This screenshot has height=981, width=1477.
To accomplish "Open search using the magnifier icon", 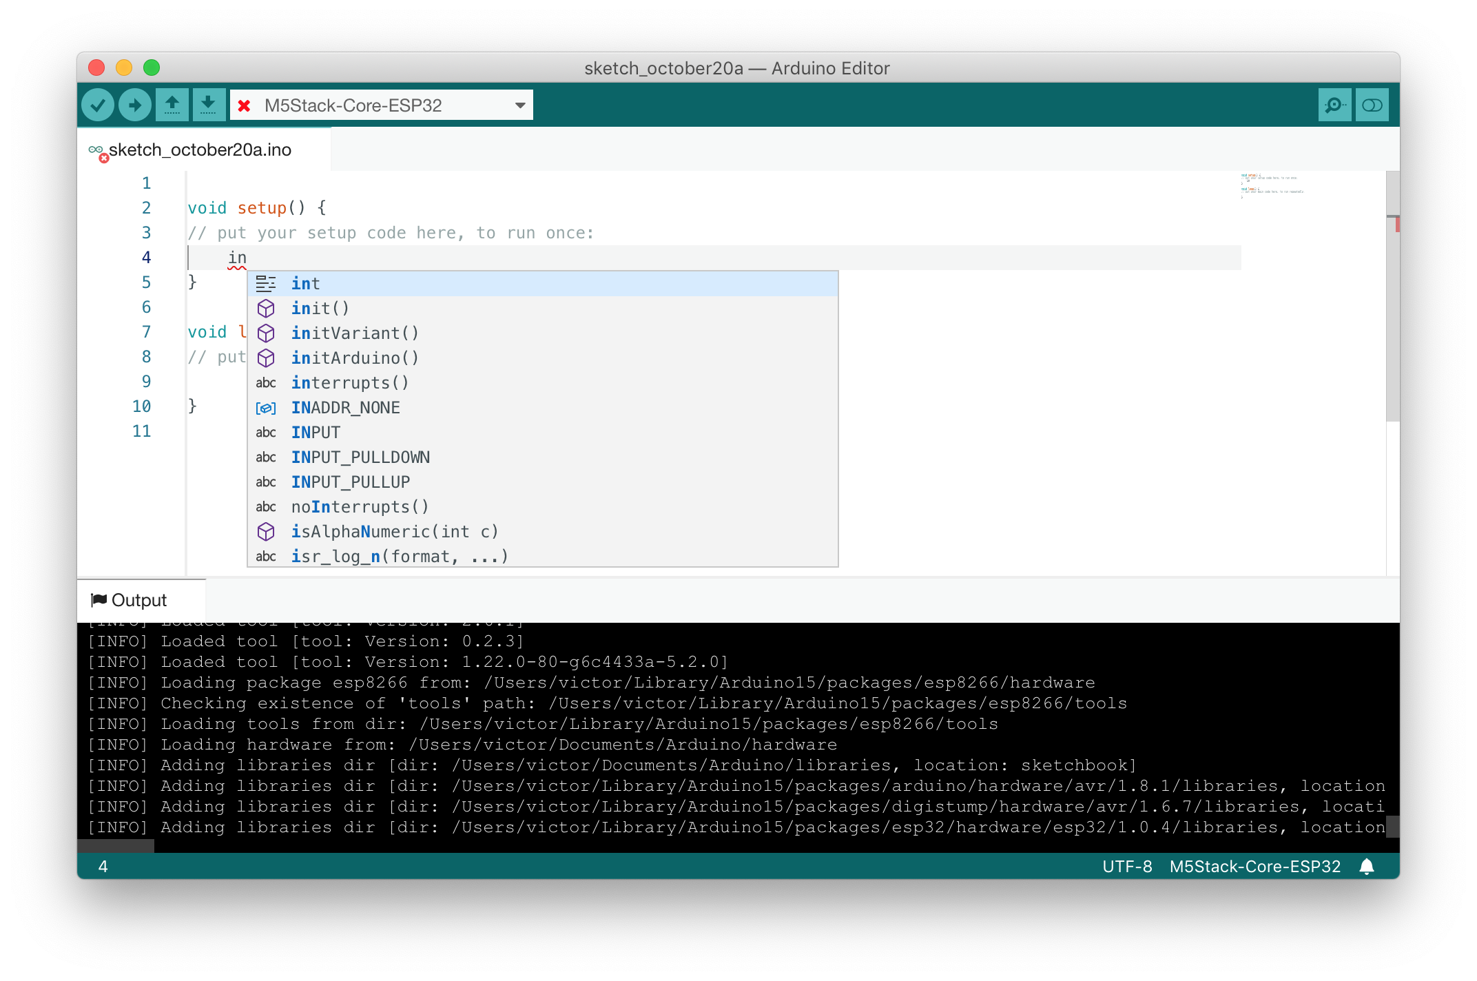I will 1334,104.
